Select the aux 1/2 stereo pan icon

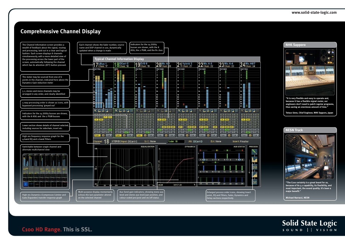coord(204,160)
